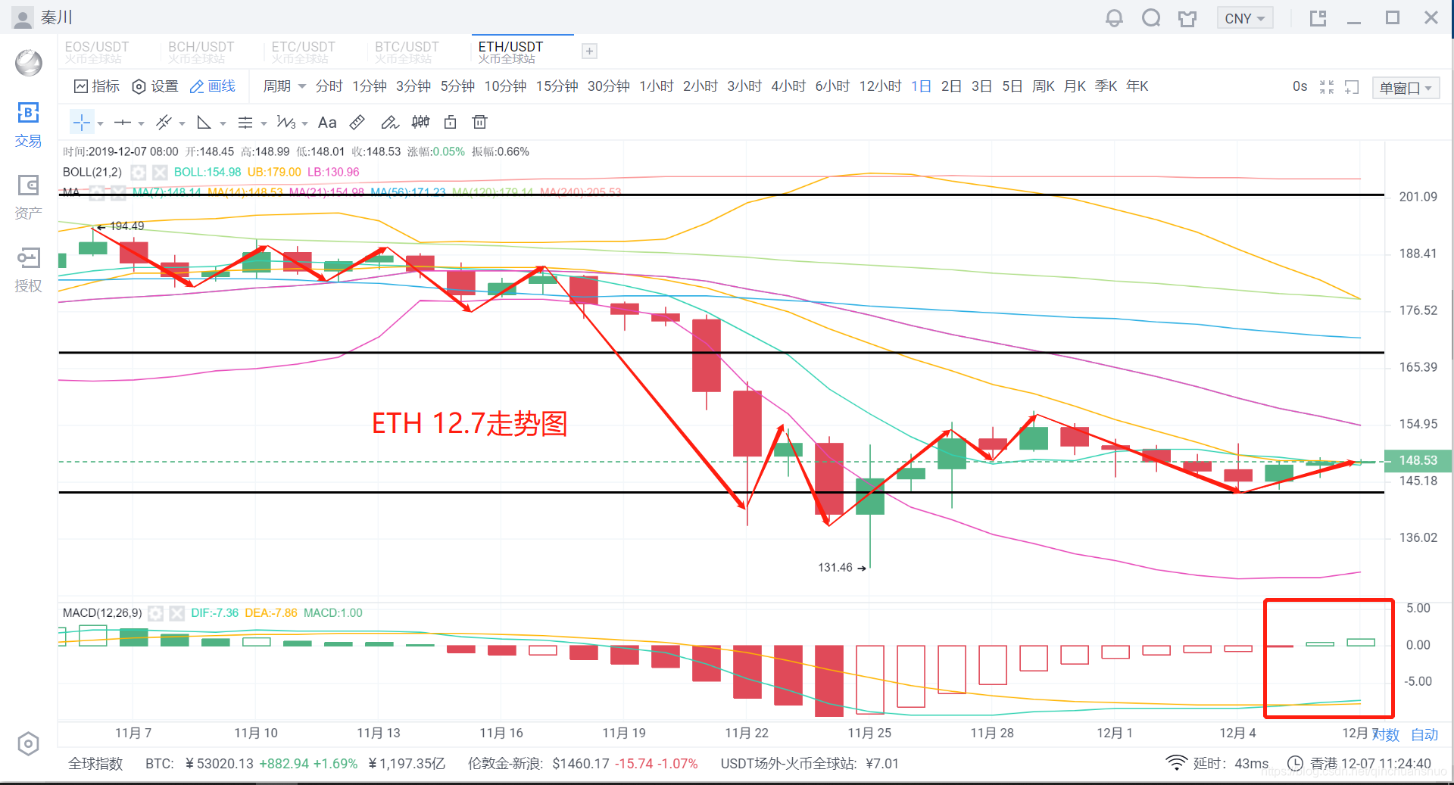The image size is (1454, 785).
Task: Click the 全球指数 global index label
Action: (x=95, y=764)
